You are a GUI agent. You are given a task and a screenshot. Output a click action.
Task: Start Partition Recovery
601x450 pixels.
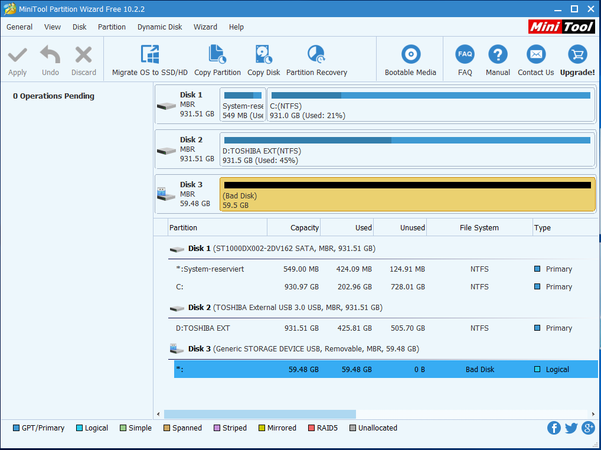[x=316, y=61]
